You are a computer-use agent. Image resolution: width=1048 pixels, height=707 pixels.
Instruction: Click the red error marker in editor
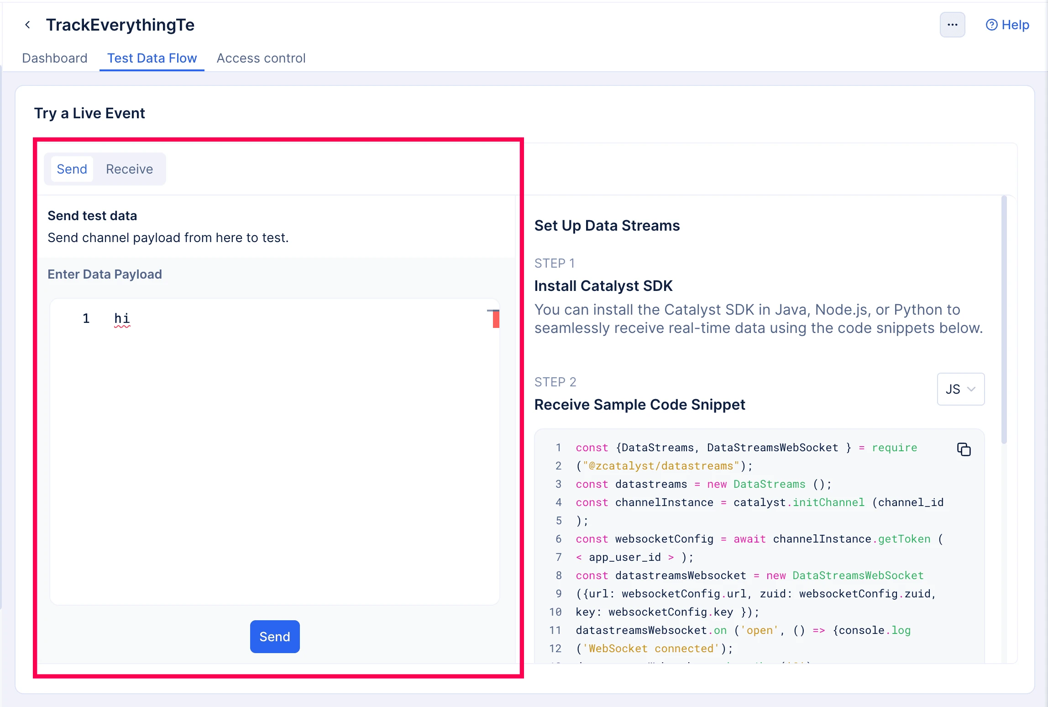(x=496, y=319)
